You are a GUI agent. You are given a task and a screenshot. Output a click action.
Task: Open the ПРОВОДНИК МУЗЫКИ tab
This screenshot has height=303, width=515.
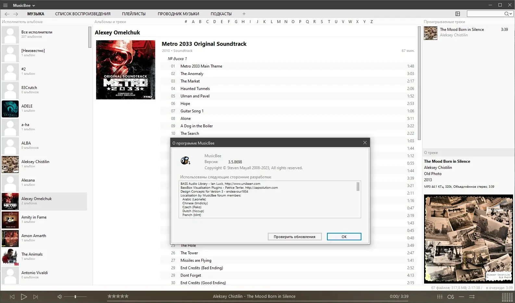pos(178,14)
